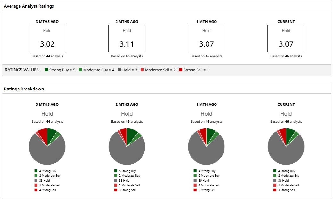Click the 36 Hold legend icon under CURRENT
Image resolution: width=334 pixels, height=201 pixels.
(x=275, y=181)
